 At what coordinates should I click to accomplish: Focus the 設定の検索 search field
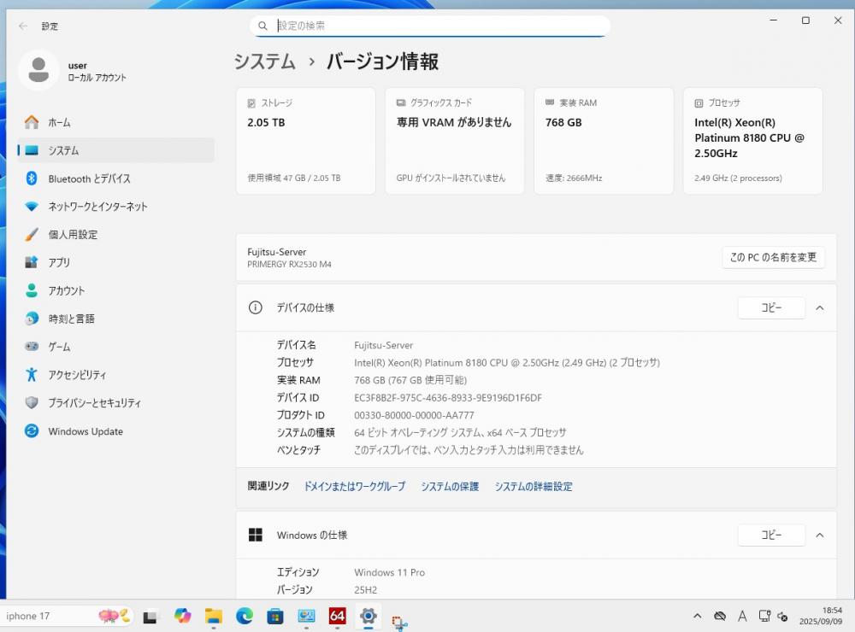(x=430, y=26)
